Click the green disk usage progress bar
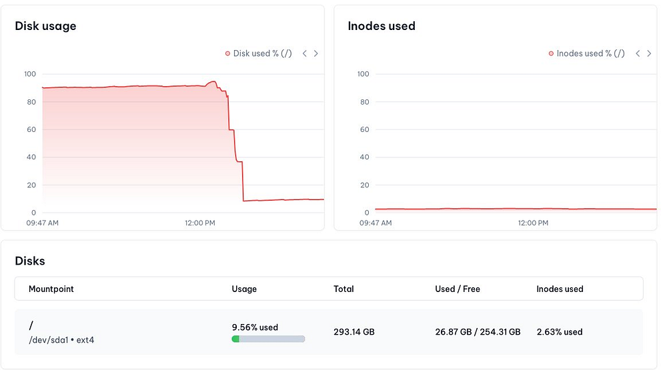This screenshot has width=667, height=370. pos(268,339)
